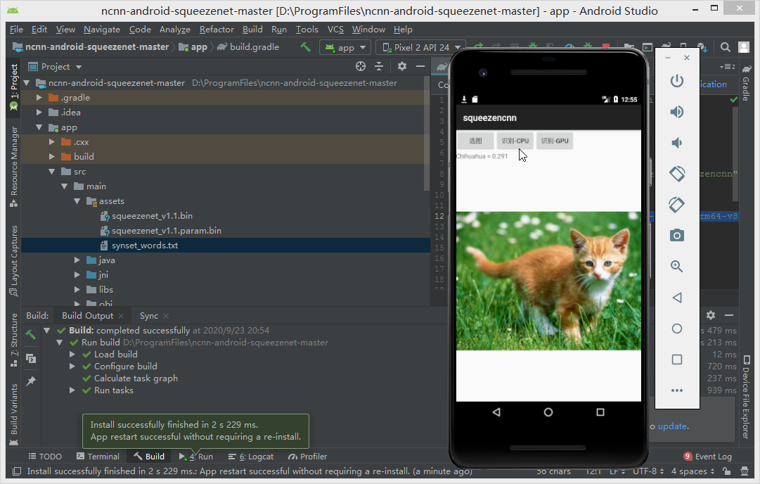Toggle Device File Explorer side tab
Image resolution: width=760 pixels, height=484 pixels.
click(747, 397)
